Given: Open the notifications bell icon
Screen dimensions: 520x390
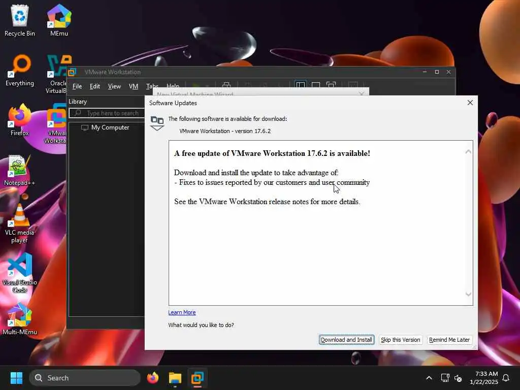Looking at the screenshot, I should point(506,378).
